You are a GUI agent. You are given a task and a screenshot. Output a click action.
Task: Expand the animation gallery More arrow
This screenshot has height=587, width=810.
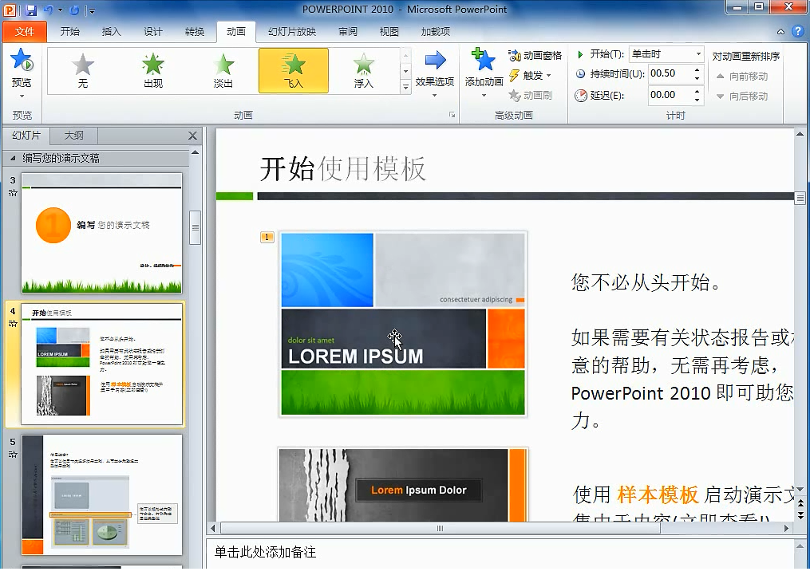point(405,87)
